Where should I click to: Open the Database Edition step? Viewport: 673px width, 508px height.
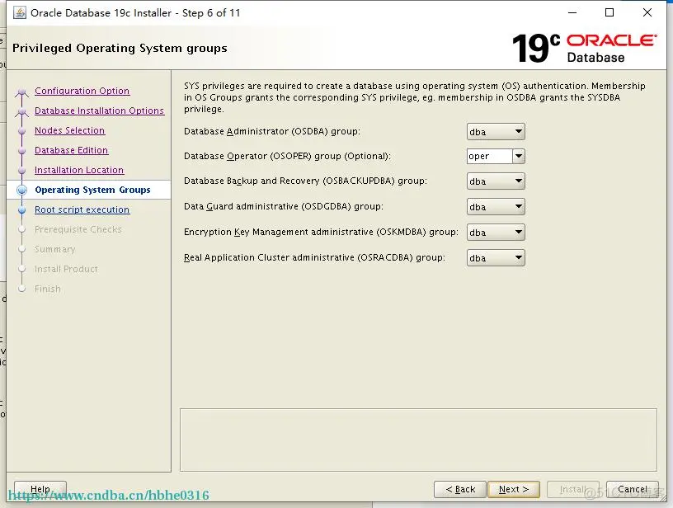pyautogui.click(x=71, y=150)
